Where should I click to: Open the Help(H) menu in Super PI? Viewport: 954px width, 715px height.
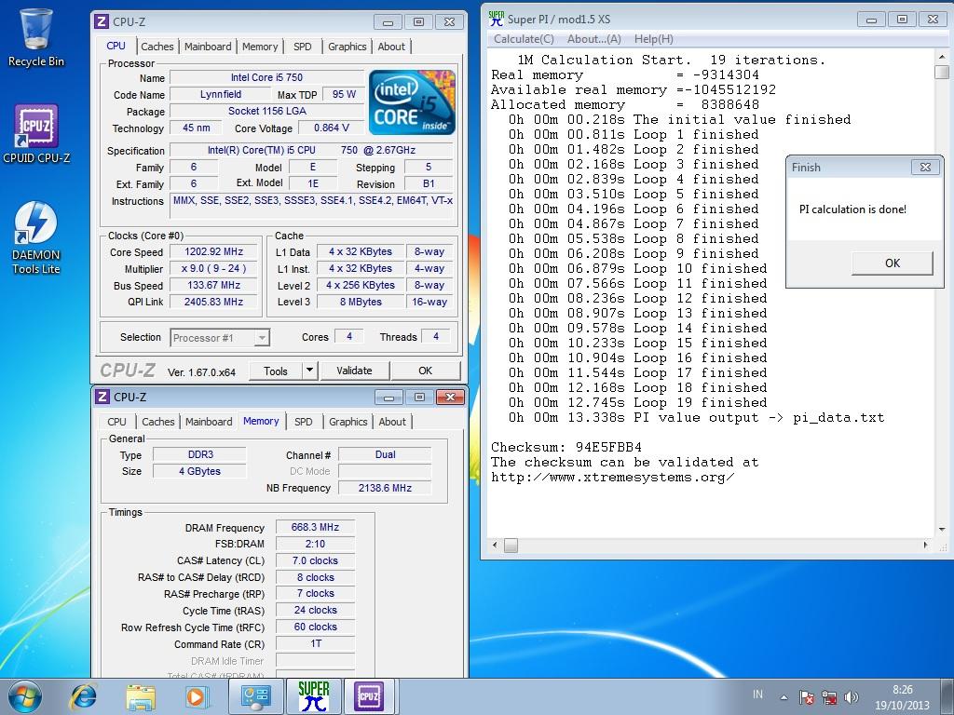[x=653, y=39]
